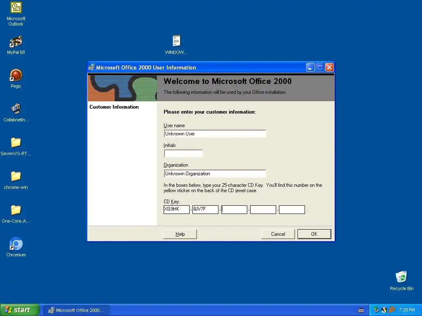The width and height of the screenshot is (422, 316).
Task: Click the on-screen keyboard icon in the taskbar
Action: tap(361, 310)
